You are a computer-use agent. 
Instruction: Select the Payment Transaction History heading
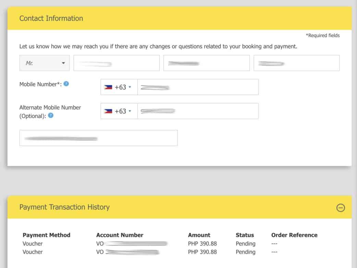(64, 207)
